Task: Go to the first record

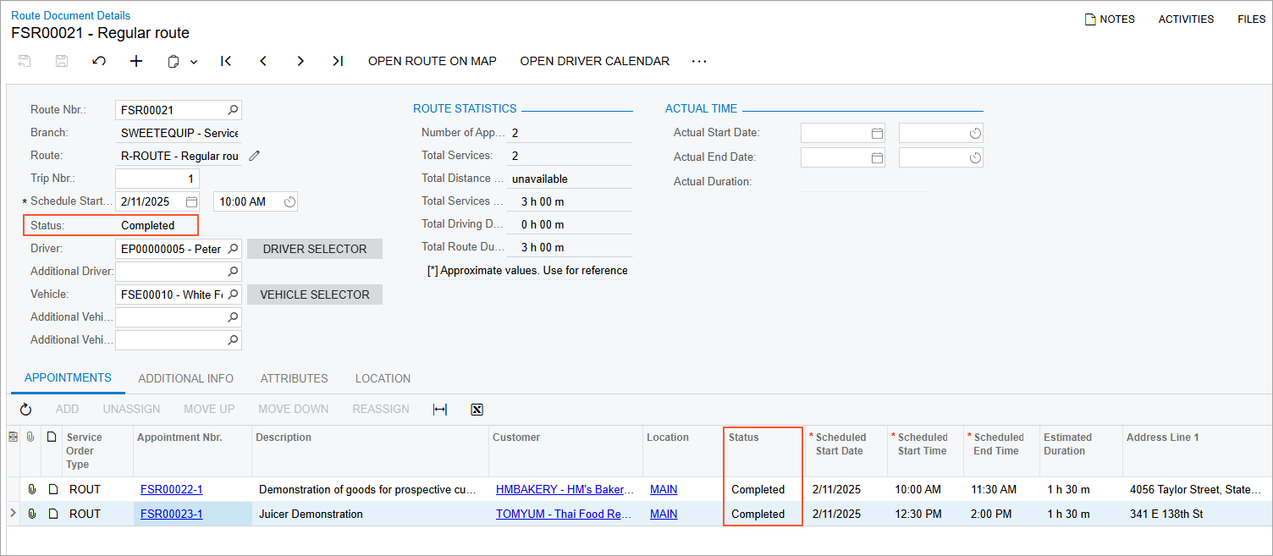Action: point(226,61)
